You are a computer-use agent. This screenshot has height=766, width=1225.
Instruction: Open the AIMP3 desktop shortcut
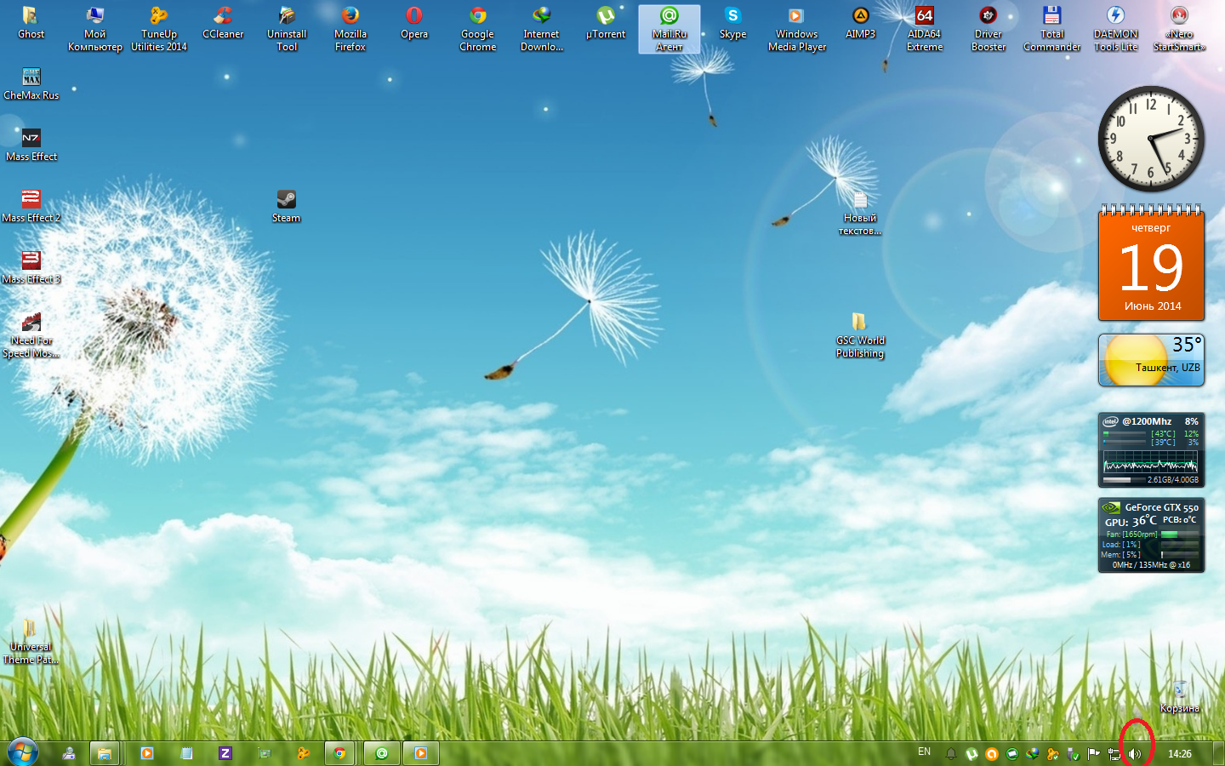[x=861, y=23]
